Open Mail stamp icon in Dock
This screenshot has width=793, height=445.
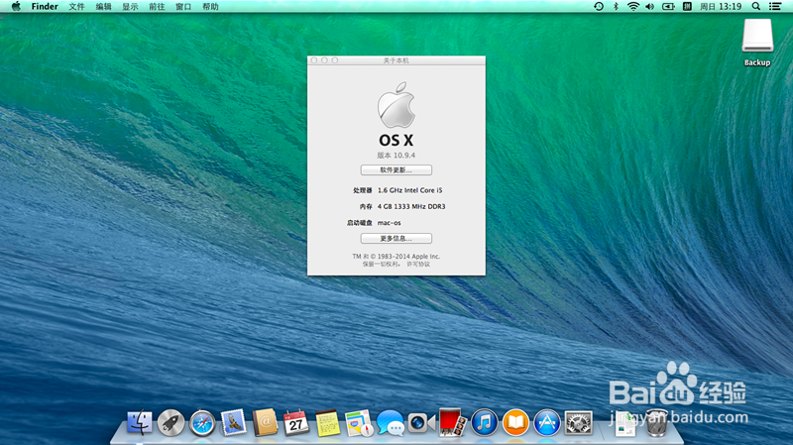click(x=234, y=422)
